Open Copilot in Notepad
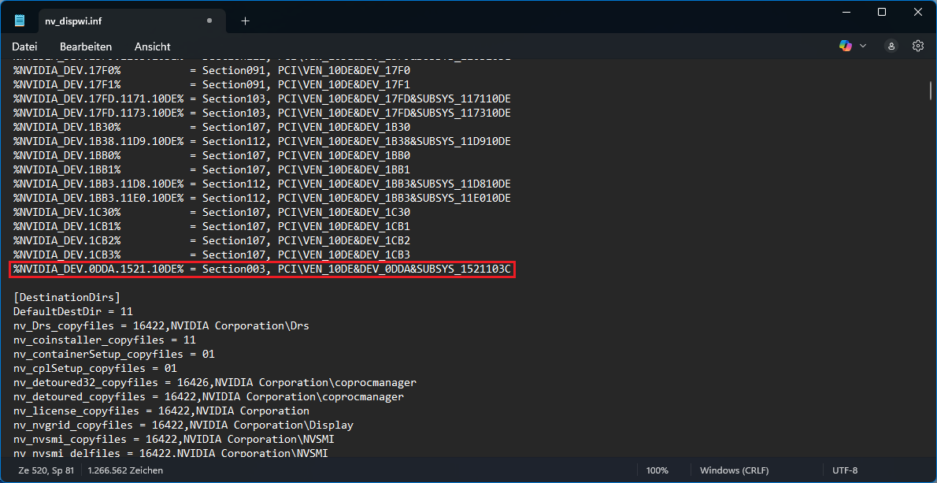Image resolution: width=937 pixels, height=483 pixels. click(845, 46)
